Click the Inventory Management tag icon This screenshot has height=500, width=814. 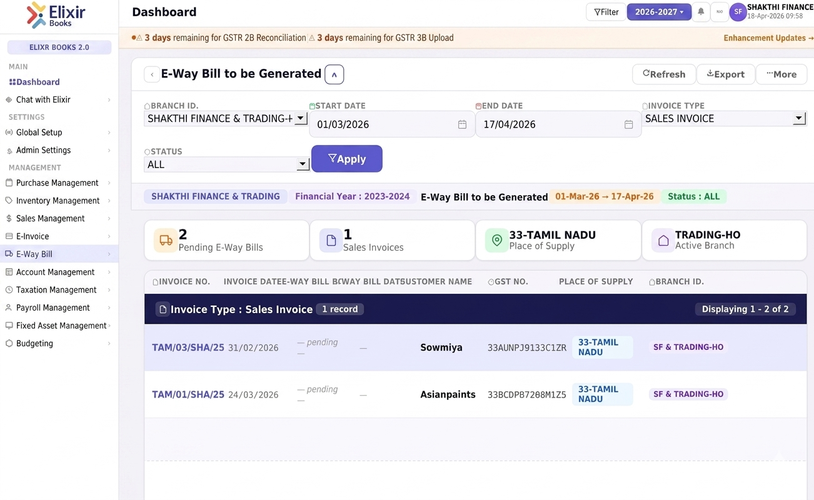[x=9, y=201]
